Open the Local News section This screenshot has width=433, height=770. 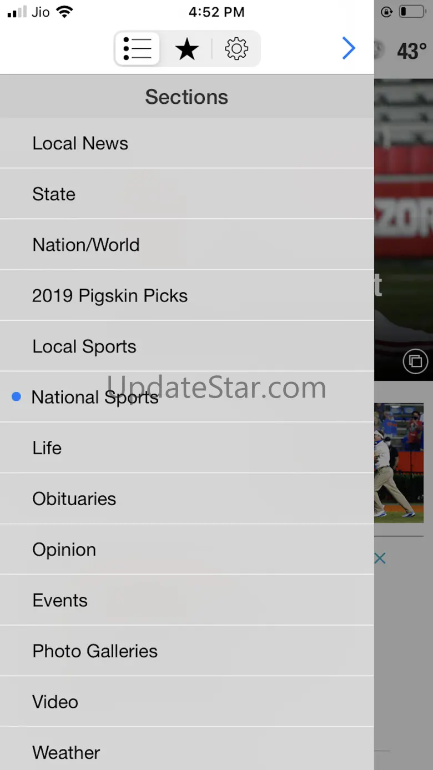coord(187,143)
